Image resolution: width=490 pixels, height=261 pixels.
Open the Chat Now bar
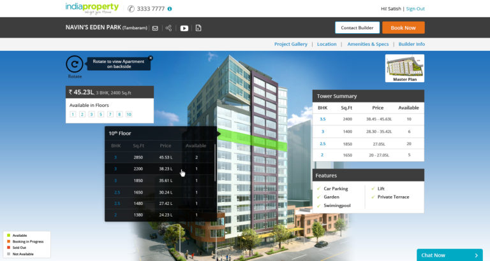(449, 255)
